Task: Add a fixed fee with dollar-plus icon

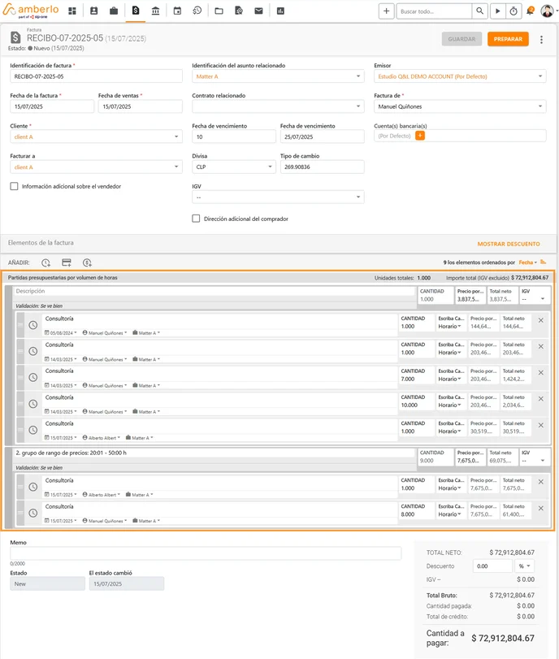Action: 87,262
